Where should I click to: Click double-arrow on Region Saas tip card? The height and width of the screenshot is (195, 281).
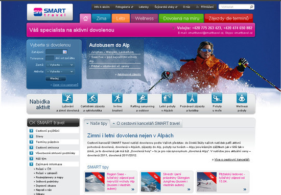click(x=133, y=189)
